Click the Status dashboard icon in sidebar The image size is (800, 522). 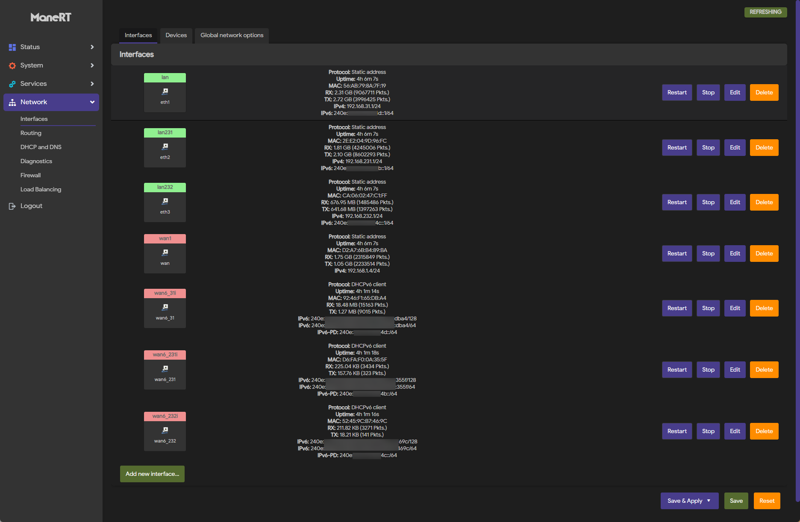pyautogui.click(x=12, y=47)
